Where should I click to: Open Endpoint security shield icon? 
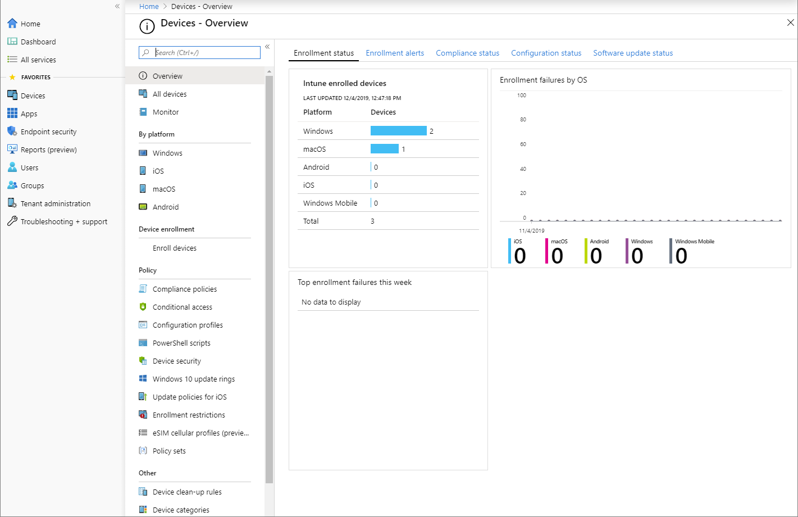coord(12,131)
